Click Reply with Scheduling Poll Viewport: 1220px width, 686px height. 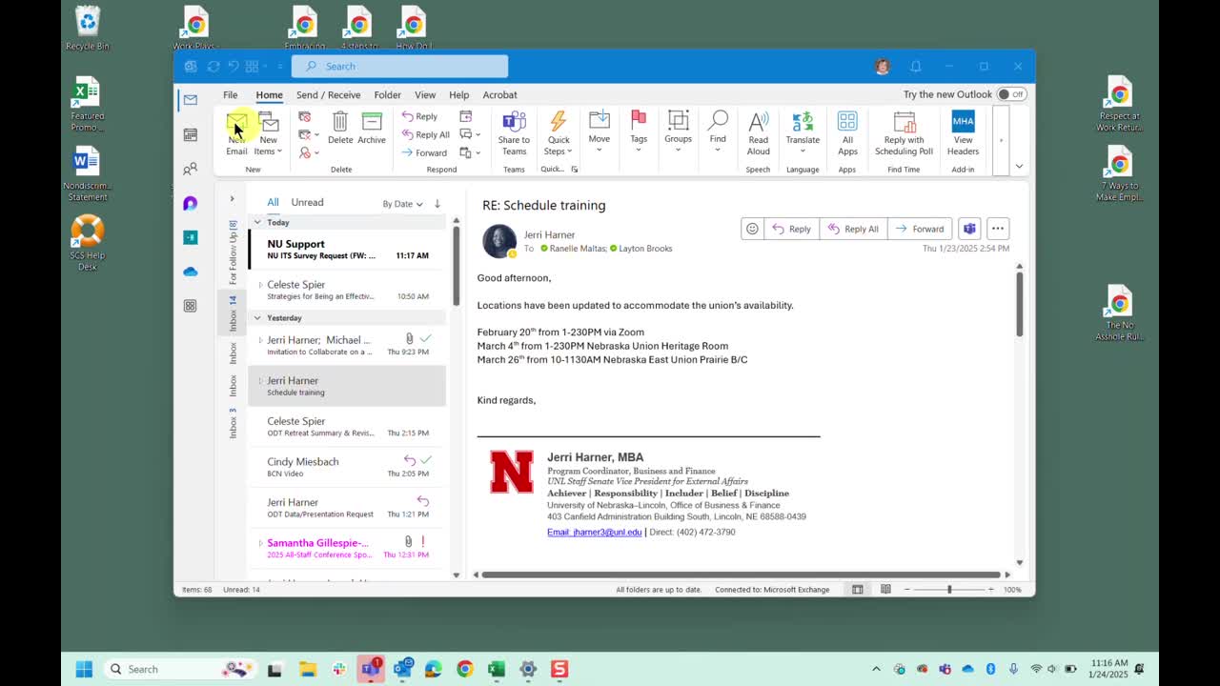[x=904, y=132]
